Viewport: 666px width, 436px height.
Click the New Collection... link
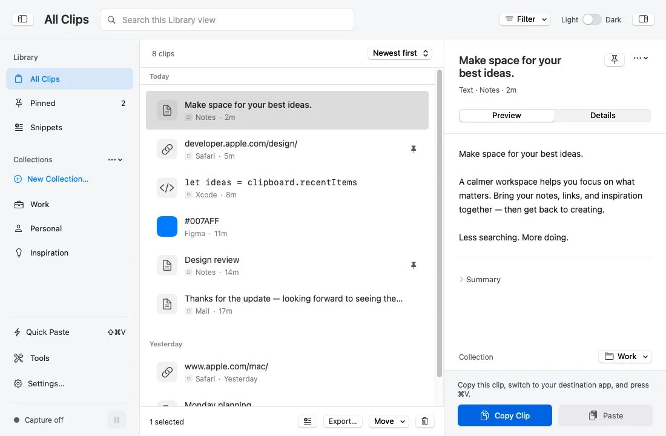[58, 179]
